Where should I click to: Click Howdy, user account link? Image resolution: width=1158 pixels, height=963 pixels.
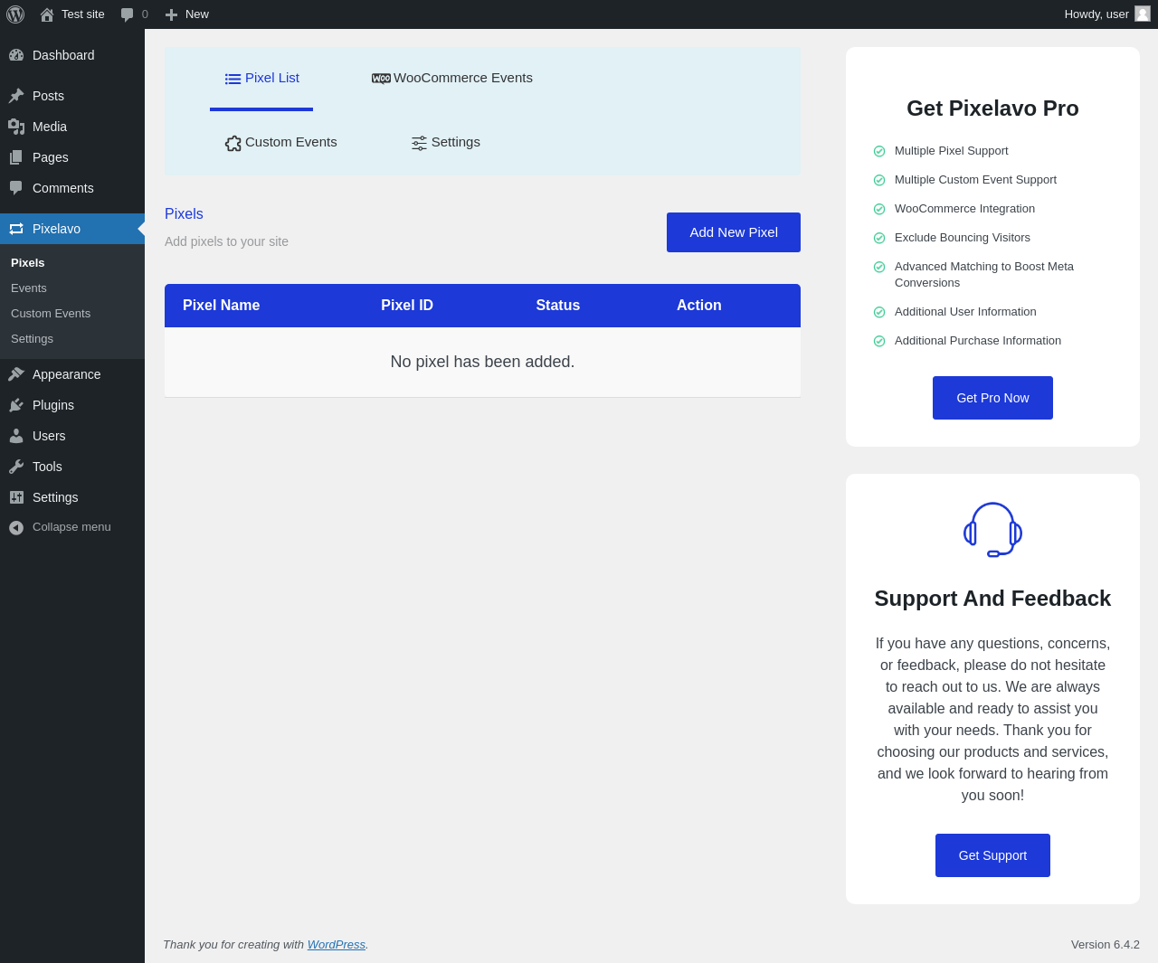tap(1107, 14)
